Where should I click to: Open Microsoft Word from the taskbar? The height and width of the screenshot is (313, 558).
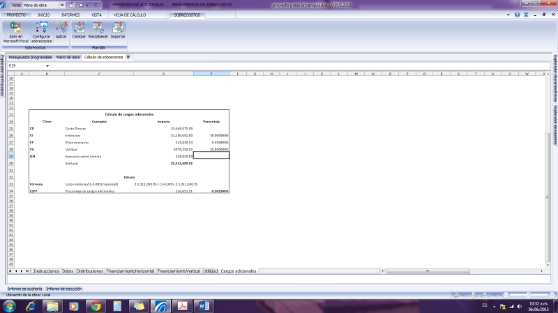pos(205,305)
